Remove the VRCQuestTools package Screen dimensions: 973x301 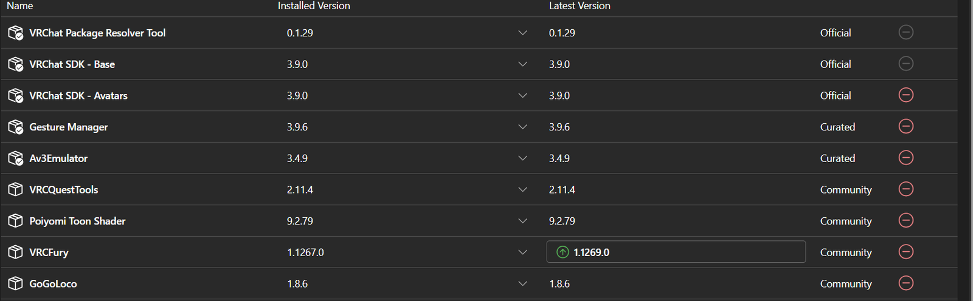(x=905, y=189)
